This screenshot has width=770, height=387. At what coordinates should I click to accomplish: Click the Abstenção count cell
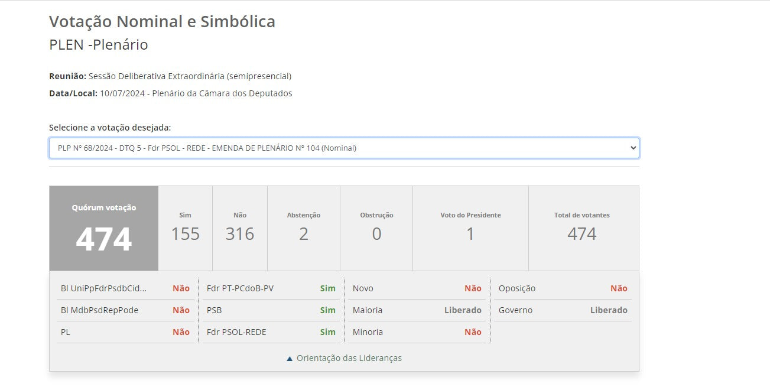(x=304, y=229)
